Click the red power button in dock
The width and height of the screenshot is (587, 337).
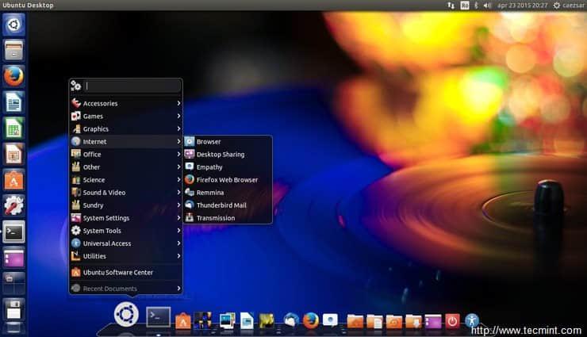[453, 320]
